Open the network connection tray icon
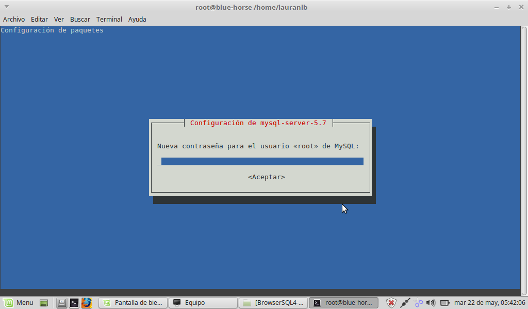 point(405,303)
